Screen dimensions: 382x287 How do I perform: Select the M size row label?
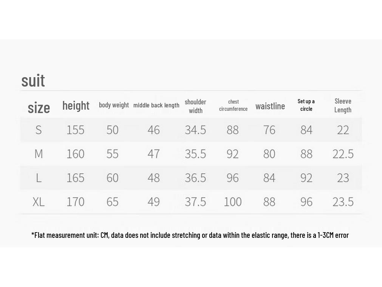pos(39,154)
